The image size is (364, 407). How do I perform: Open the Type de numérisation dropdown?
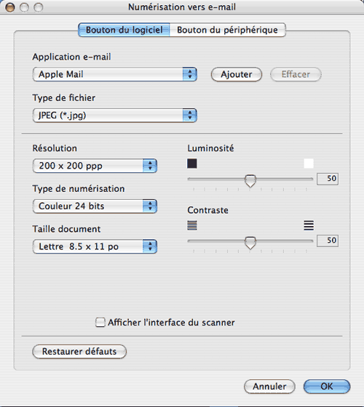[x=95, y=206]
